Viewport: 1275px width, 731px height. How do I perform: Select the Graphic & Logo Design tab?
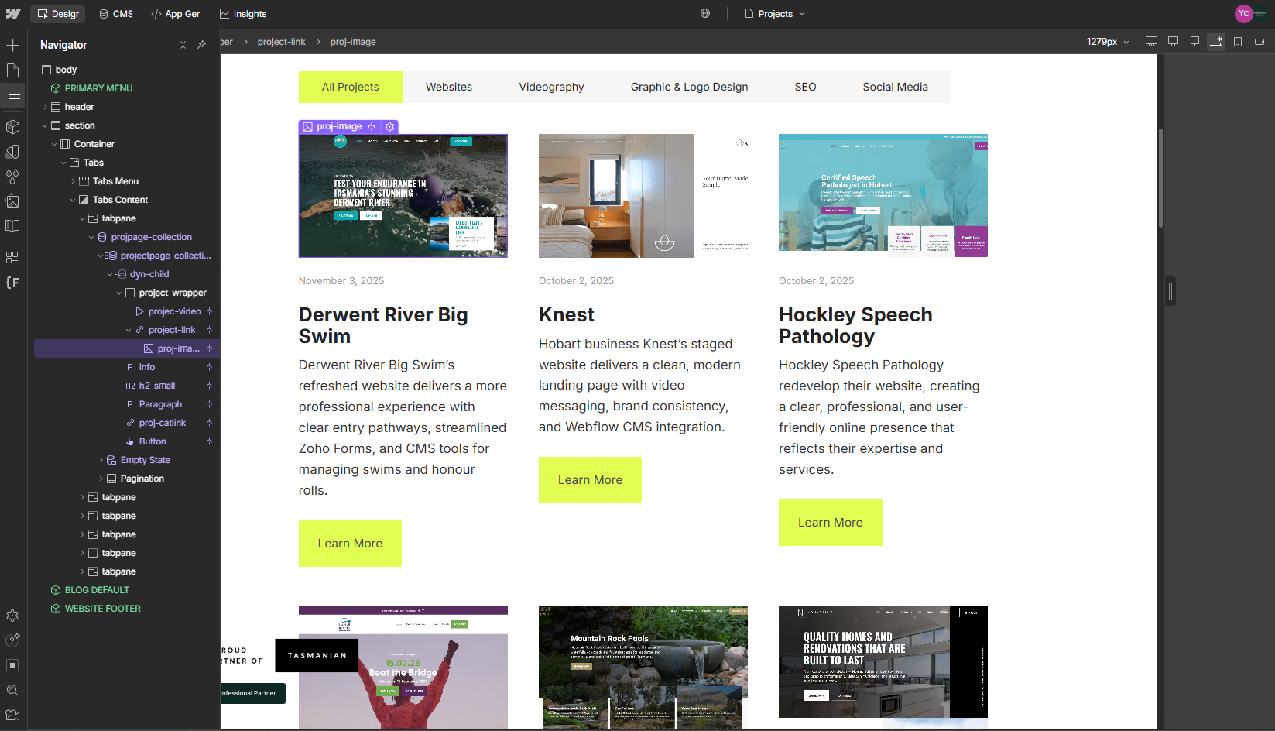coord(689,87)
